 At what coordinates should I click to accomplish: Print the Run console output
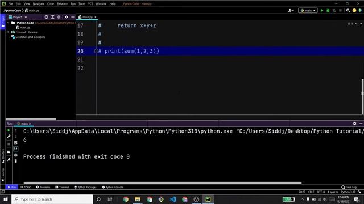click(x=15, y=155)
